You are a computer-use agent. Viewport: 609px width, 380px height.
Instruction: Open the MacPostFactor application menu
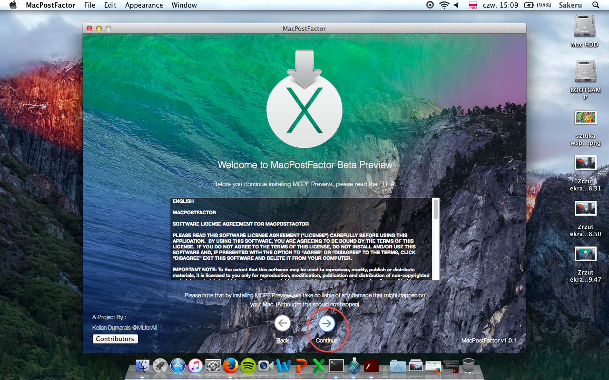[50, 5]
